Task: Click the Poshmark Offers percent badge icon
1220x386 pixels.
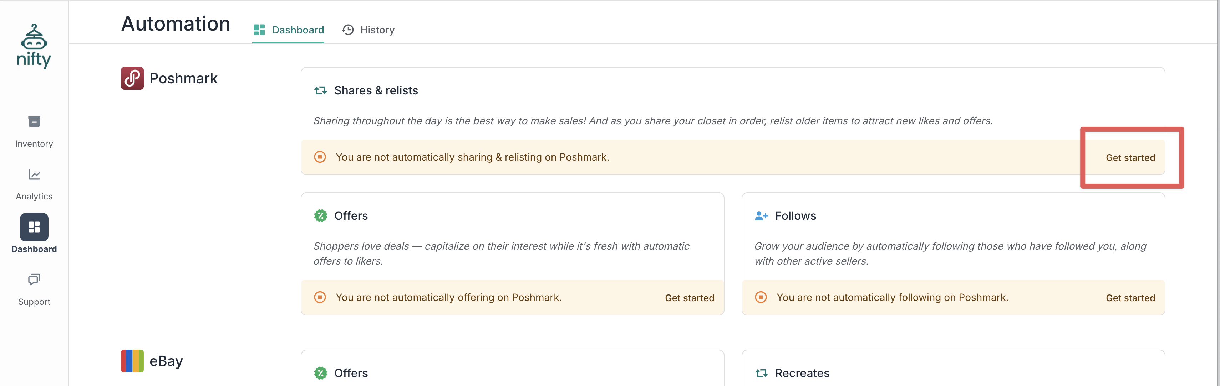Action: pos(321,216)
